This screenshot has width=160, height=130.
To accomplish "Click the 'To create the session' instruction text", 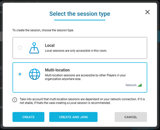I will tap(43, 30).
